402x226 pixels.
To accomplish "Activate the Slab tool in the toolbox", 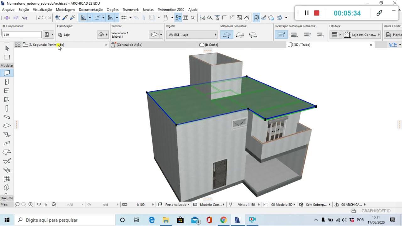I will tap(7, 126).
